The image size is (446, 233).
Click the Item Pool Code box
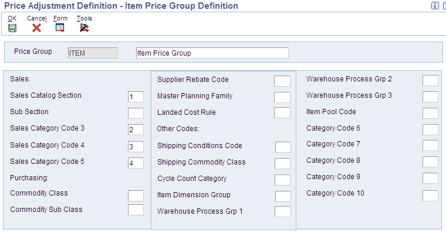(430, 113)
